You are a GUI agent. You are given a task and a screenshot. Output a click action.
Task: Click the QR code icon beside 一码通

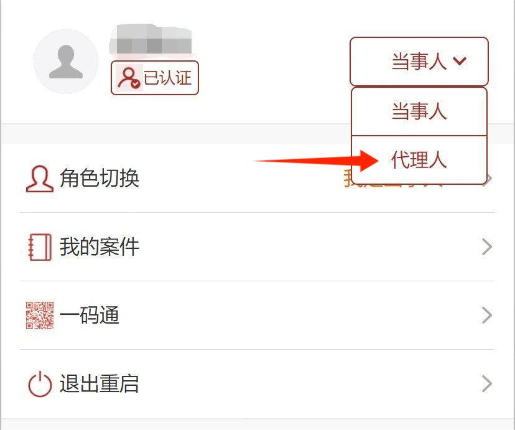40,315
